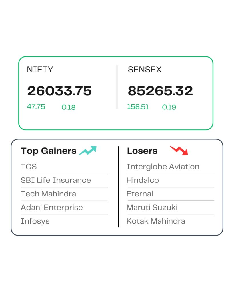Click the SENSEX index label
Viewport: 234px width, 292px height.
click(145, 70)
